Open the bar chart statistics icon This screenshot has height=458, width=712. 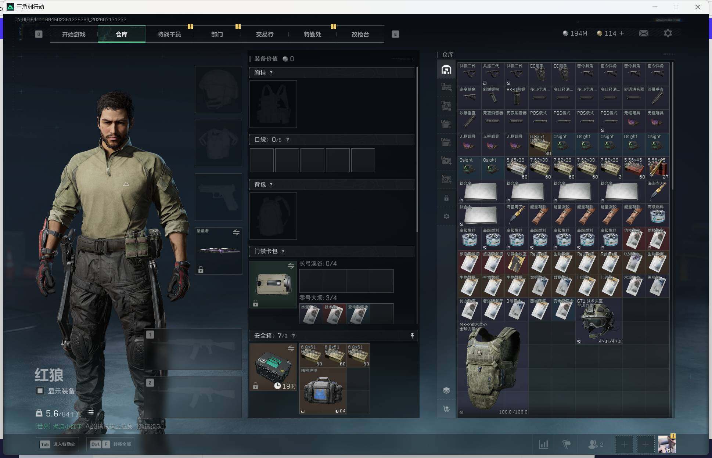[544, 444]
